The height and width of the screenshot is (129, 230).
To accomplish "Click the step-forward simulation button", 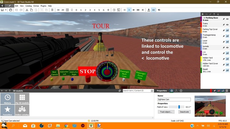I will (143, 10).
